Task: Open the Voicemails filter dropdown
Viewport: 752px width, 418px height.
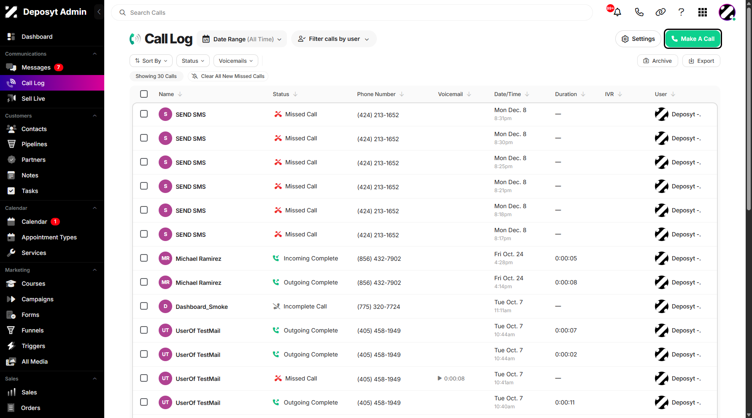Action: [x=235, y=61]
